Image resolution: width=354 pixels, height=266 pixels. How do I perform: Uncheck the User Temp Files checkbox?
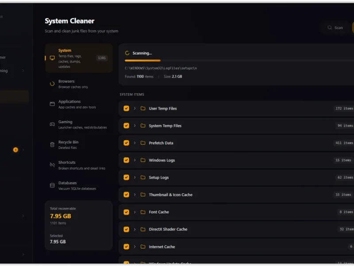[x=127, y=108]
